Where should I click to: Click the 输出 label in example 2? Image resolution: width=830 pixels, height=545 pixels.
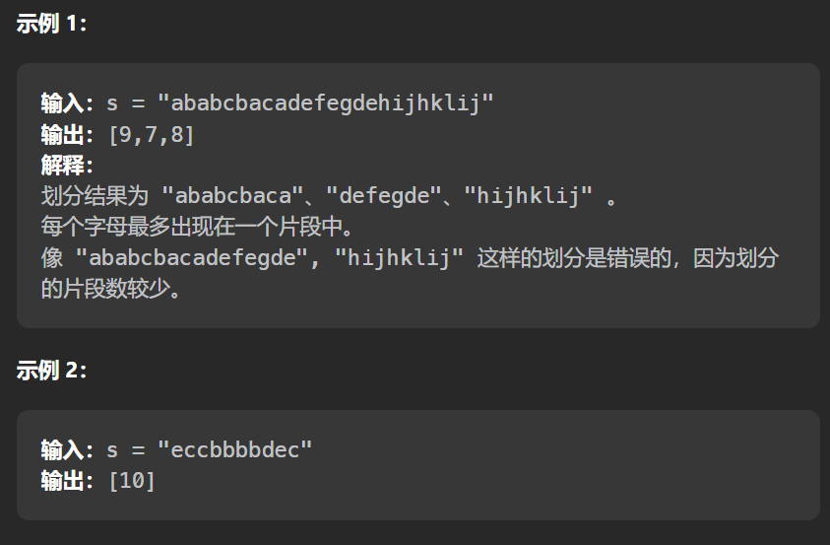coord(62,481)
